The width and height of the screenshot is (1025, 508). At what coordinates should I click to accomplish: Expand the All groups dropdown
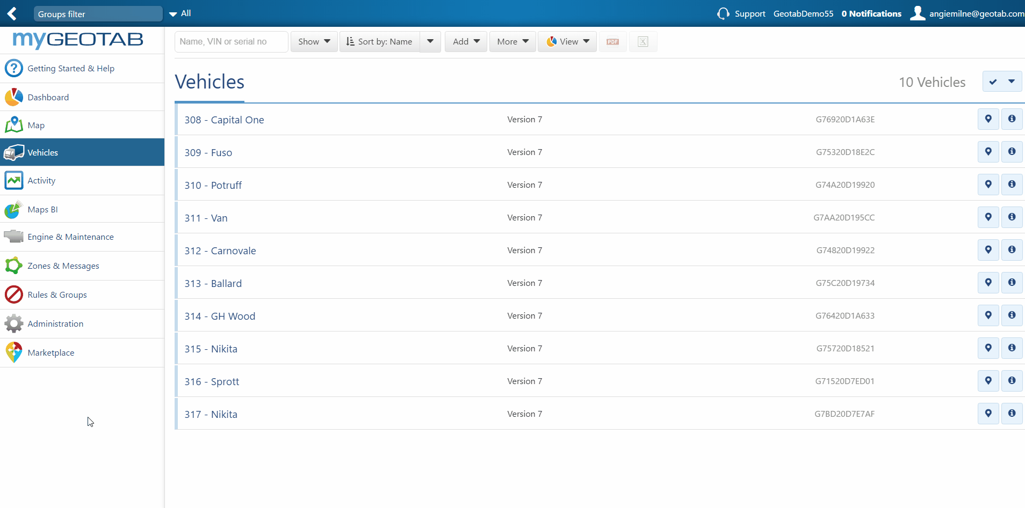coord(180,13)
